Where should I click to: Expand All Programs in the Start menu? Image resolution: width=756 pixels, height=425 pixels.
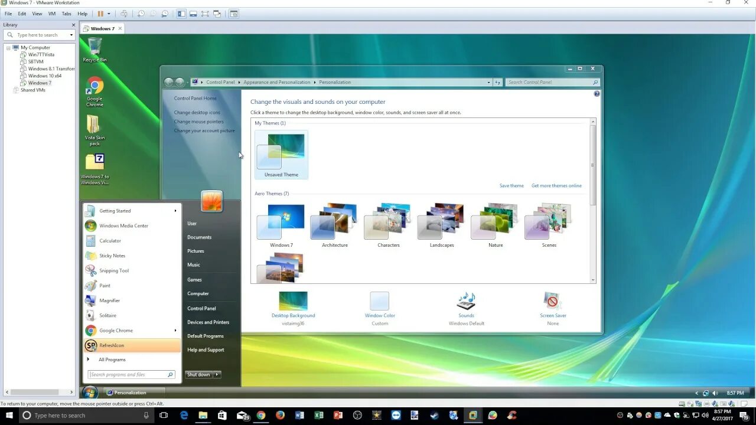click(x=112, y=359)
